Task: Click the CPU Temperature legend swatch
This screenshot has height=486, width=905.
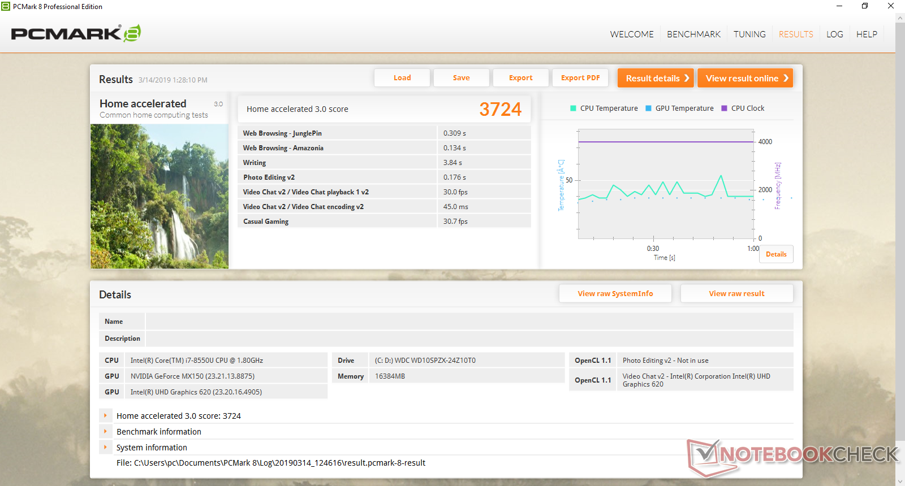Action: [574, 109]
